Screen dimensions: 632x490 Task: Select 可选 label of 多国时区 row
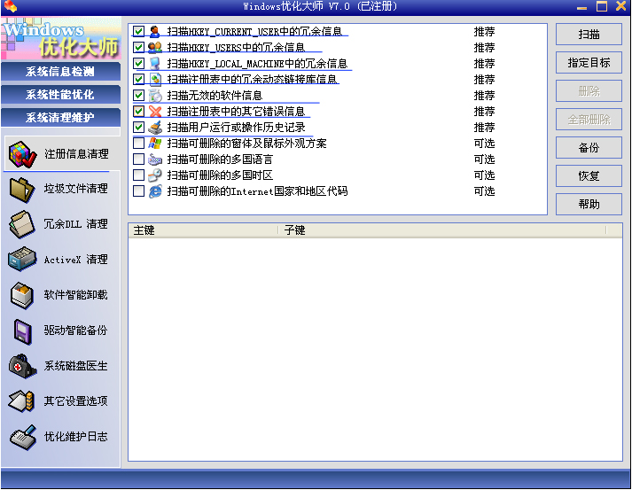pos(484,175)
